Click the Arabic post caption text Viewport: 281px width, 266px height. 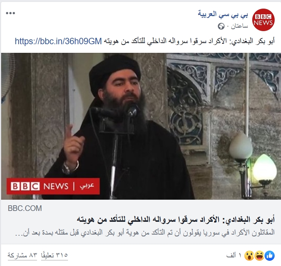[x=189, y=41]
